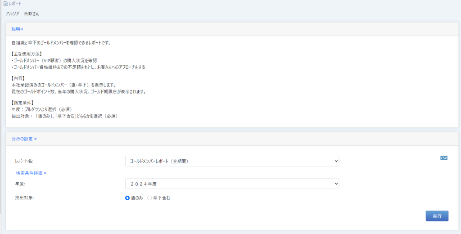Click the レポート page title text
Viewport: 461px width, 234px height.
[x=15, y=4]
